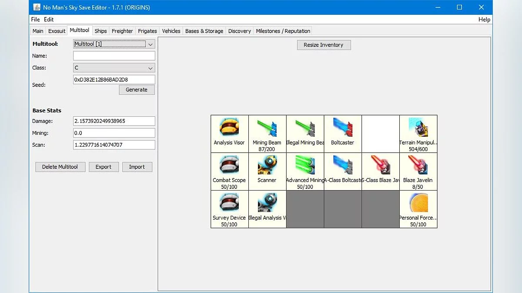Switch to the Ships tab

(100, 31)
